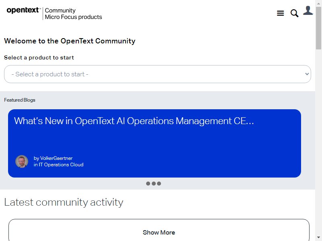Open the featured blog title 'What's New in OpenText AI Operations Management CE...'
The image size is (322, 241).
(x=134, y=121)
